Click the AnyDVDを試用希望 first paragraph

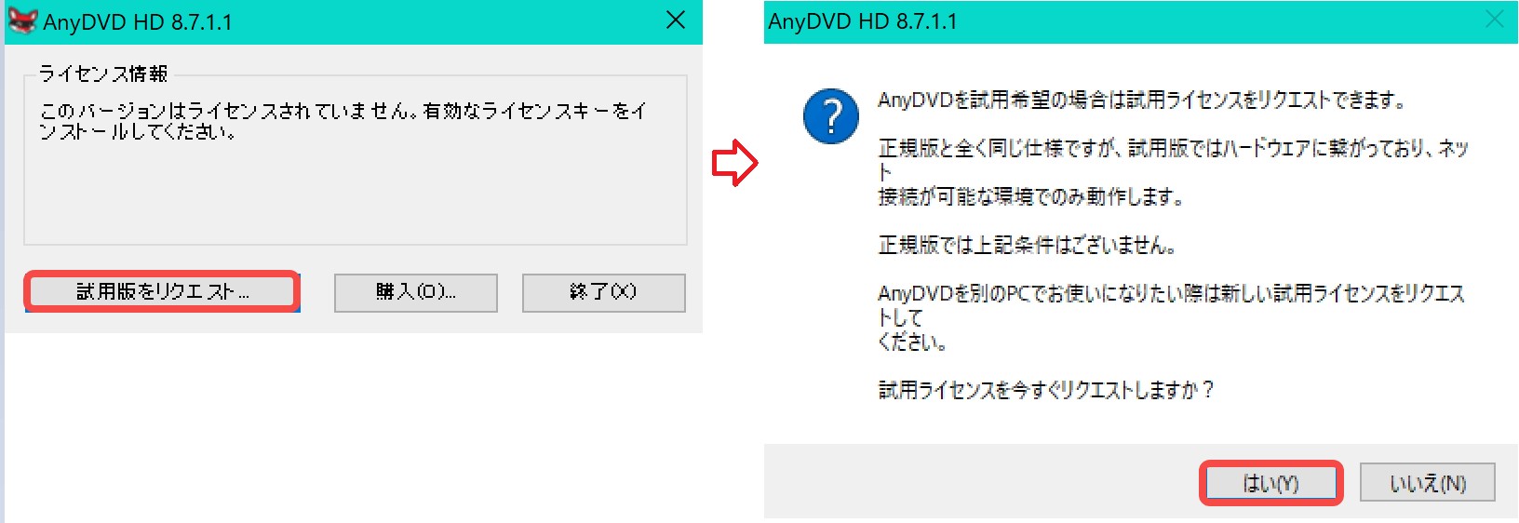tap(1141, 100)
